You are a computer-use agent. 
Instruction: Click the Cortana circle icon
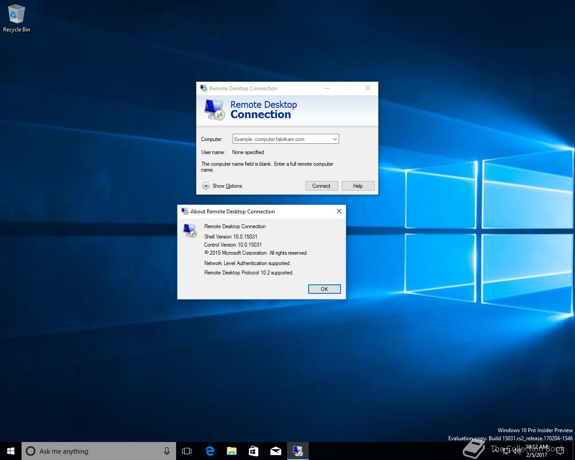click(31, 451)
